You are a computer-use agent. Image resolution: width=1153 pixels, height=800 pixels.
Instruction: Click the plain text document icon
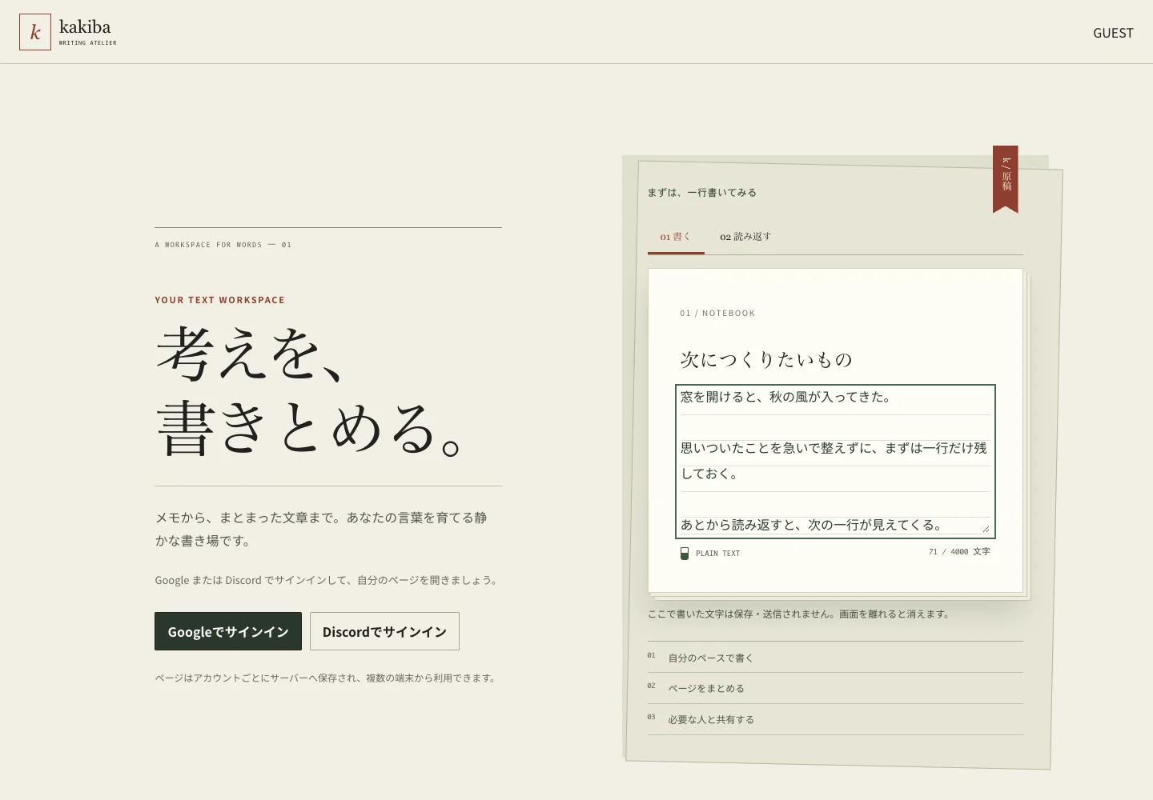point(685,553)
